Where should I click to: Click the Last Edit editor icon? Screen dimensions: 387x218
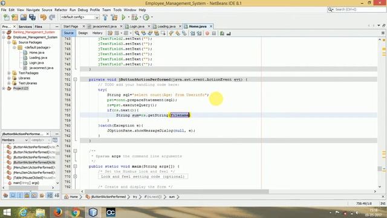point(110,33)
